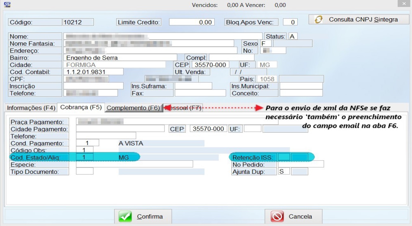The image size is (412, 226).
Task: Close the window with the X button
Action: (x=404, y=4)
